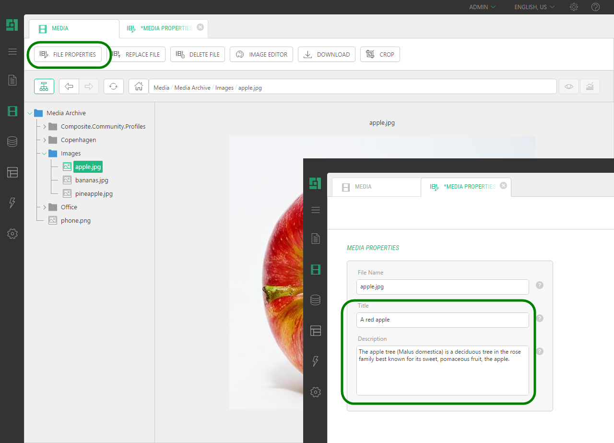Open settings gear icon in top bar
This screenshot has width=614, height=443.
click(574, 7)
